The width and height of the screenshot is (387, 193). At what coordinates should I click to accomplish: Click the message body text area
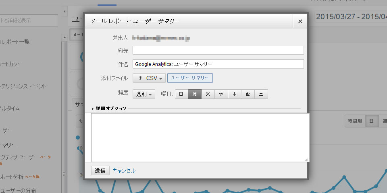[200, 138]
